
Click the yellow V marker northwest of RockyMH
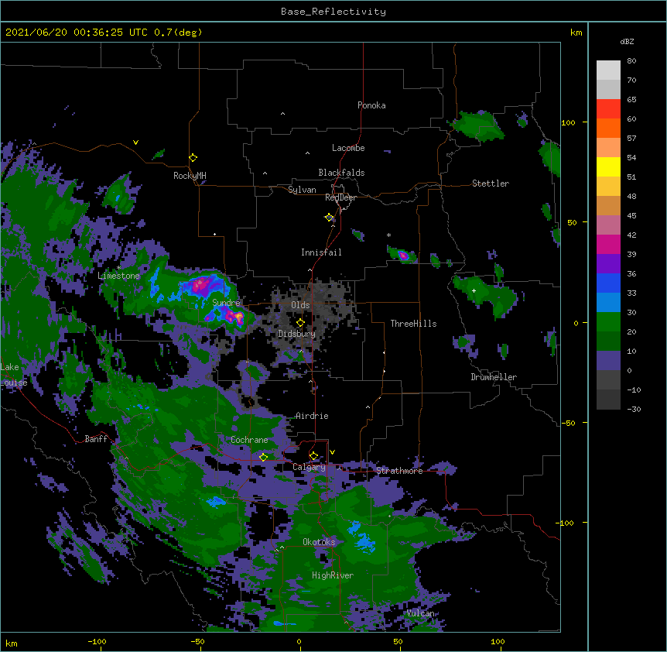135,142
